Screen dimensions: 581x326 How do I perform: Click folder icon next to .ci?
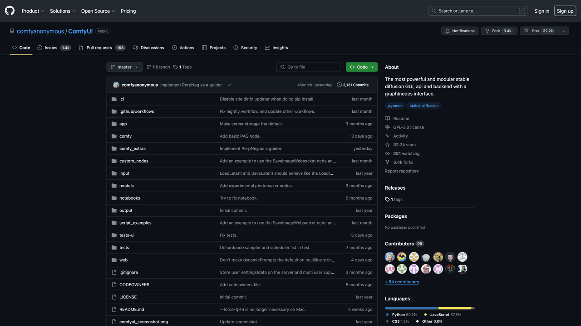point(114,99)
